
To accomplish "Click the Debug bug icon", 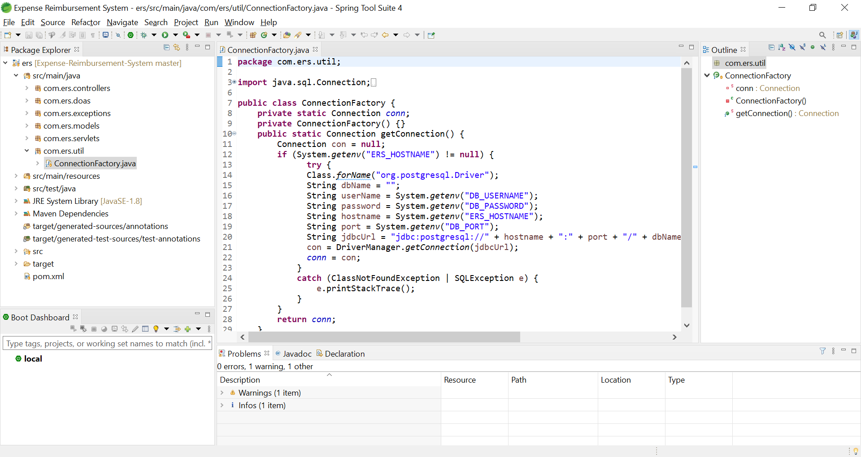I will (143, 35).
